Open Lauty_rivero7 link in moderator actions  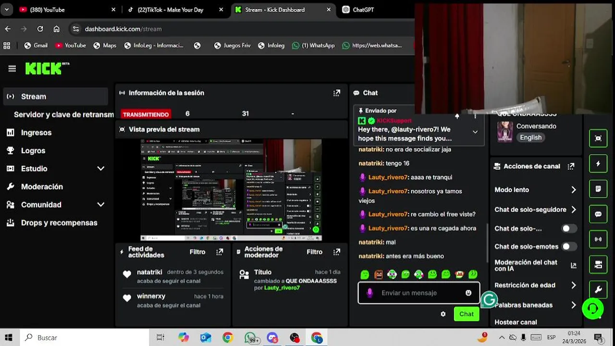282,288
